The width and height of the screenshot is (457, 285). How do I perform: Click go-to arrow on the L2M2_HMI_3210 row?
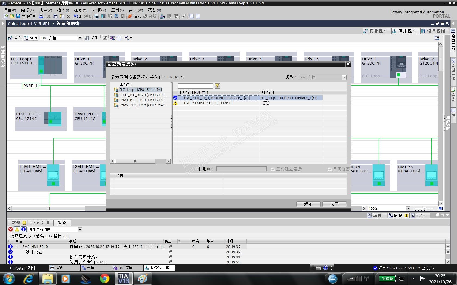click(x=170, y=246)
